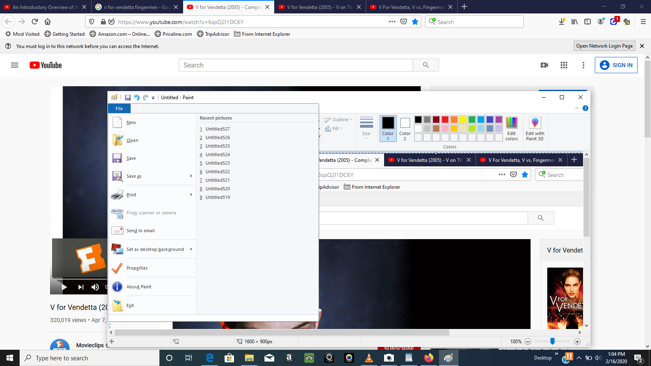Select Color 1 black swatch in Paint

[x=388, y=129]
